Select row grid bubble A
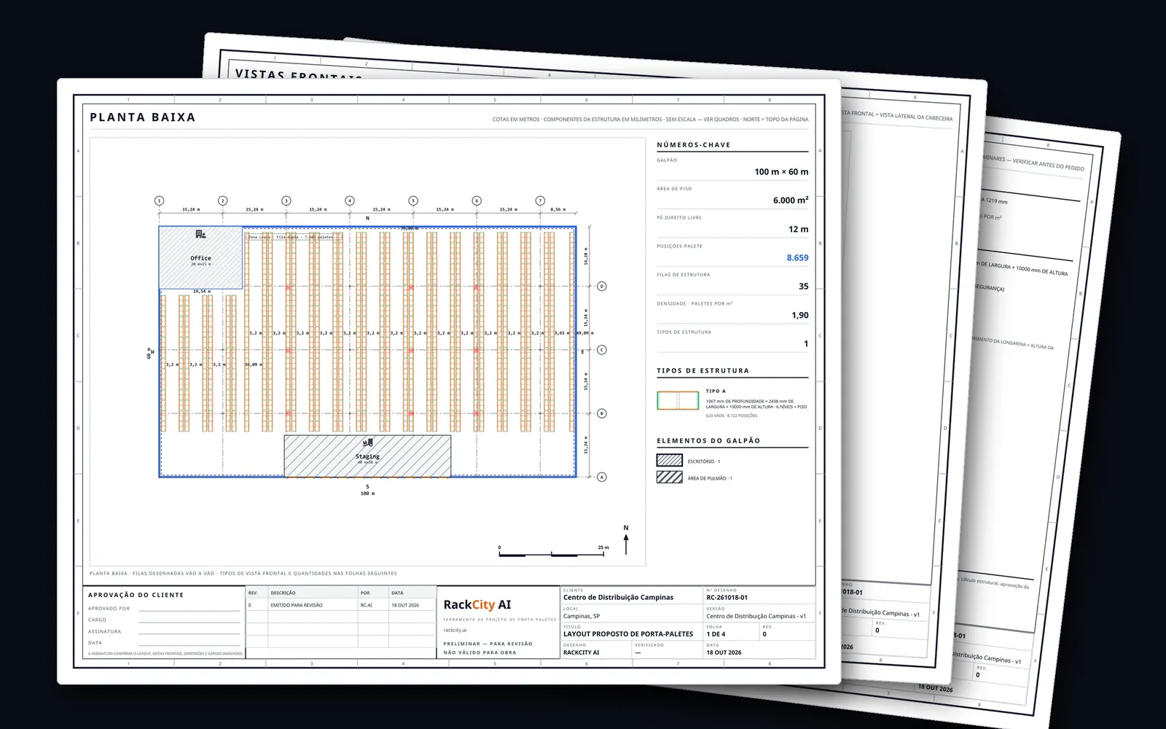The image size is (1166, 729). pos(602,477)
